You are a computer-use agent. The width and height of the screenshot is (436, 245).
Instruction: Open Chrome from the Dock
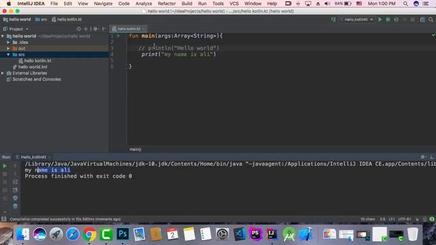(x=89, y=234)
